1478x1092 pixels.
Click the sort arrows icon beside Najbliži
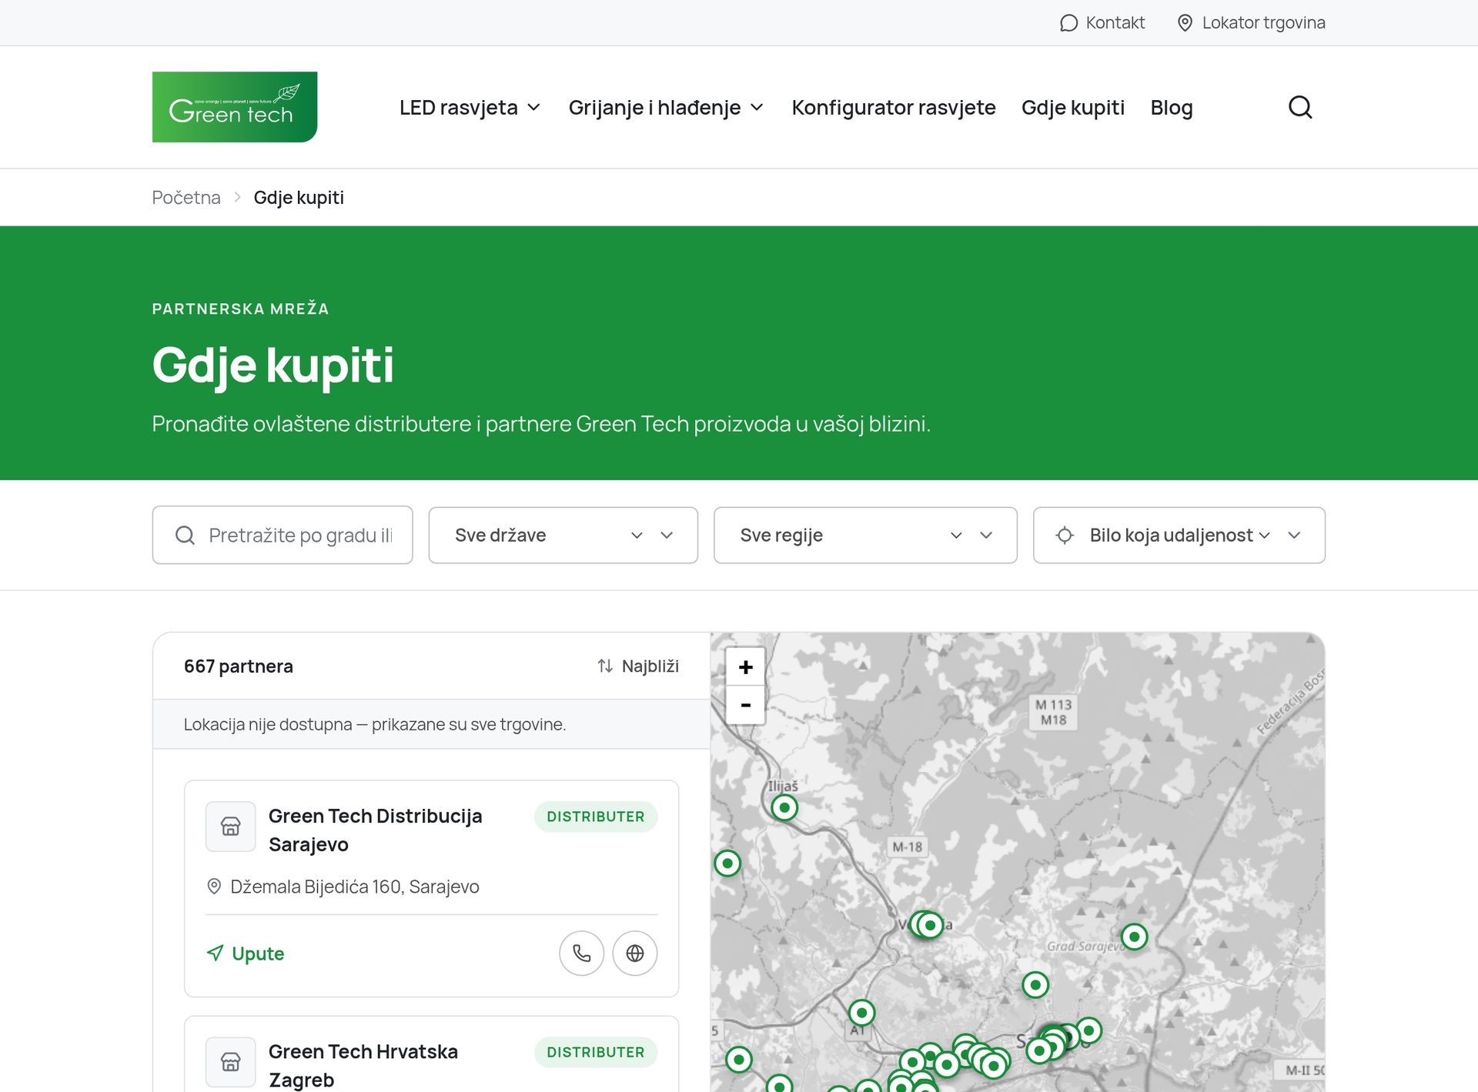pos(605,666)
